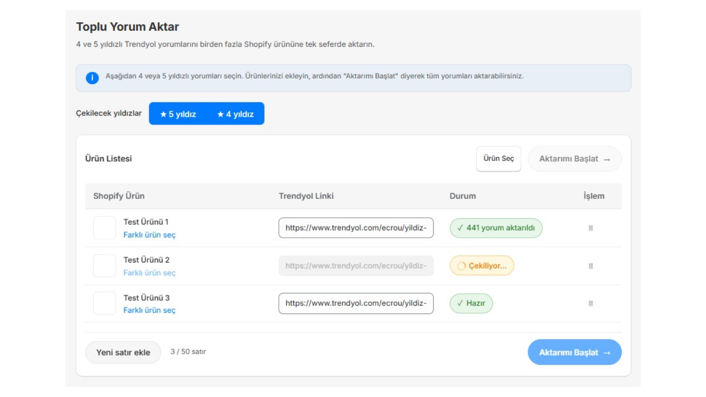Click the Test Ürünü 3 product thumbnail
The image size is (706, 397).
click(x=105, y=303)
